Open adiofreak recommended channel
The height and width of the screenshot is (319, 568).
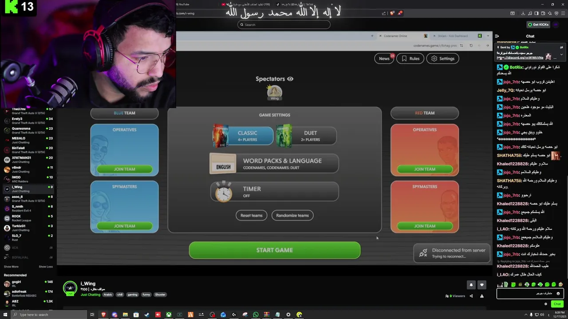point(28,293)
